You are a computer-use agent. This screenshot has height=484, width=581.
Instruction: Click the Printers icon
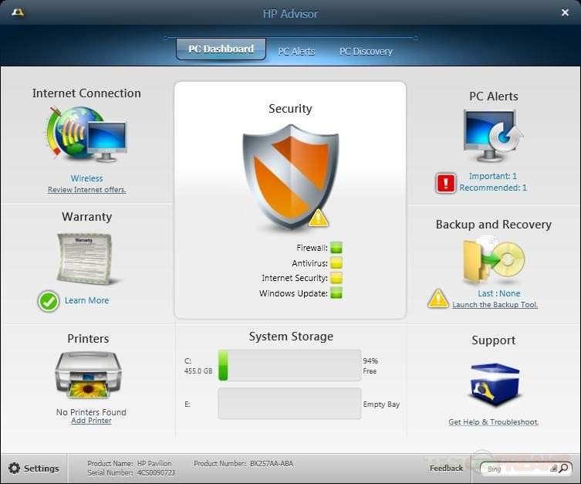(88, 375)
